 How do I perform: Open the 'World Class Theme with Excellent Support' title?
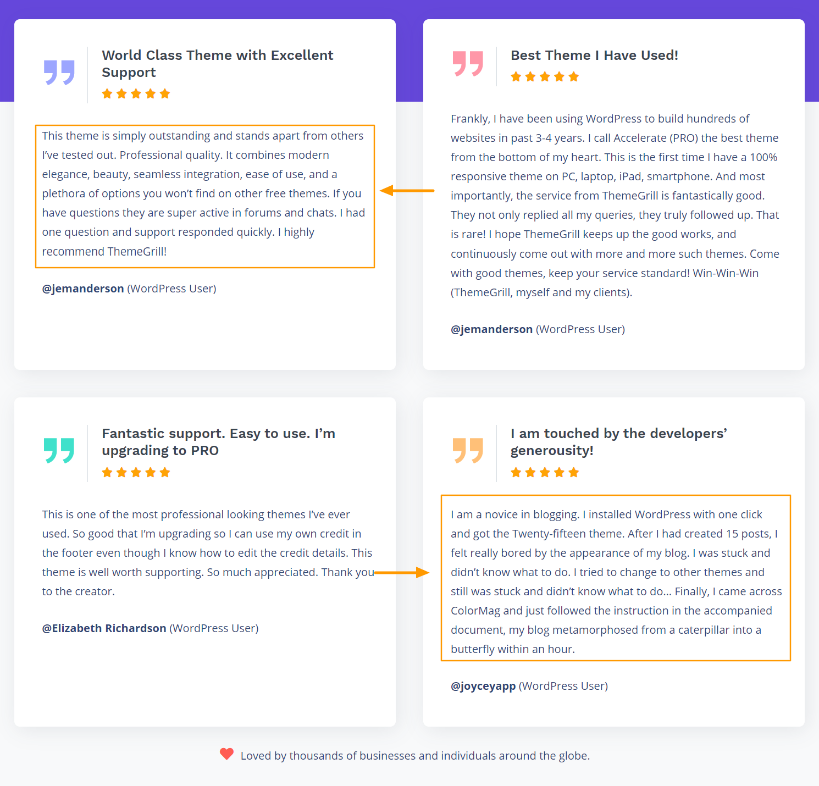point(217,64)
